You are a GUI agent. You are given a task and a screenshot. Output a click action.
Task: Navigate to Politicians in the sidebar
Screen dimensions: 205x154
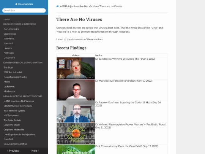pyautogui.click(x=9, y=53)
